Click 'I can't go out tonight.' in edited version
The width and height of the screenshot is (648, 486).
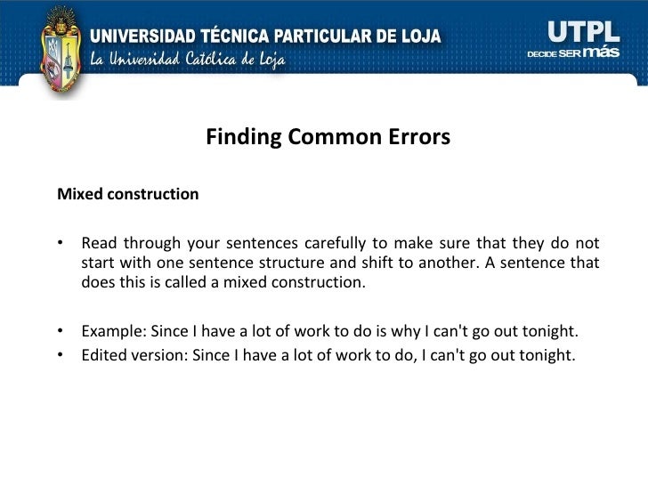498,355
